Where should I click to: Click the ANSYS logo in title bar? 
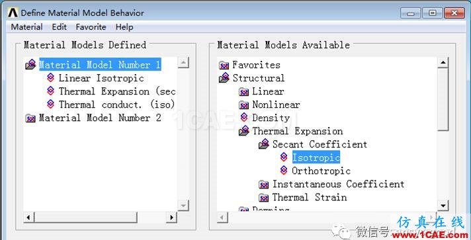coord(13,13)
